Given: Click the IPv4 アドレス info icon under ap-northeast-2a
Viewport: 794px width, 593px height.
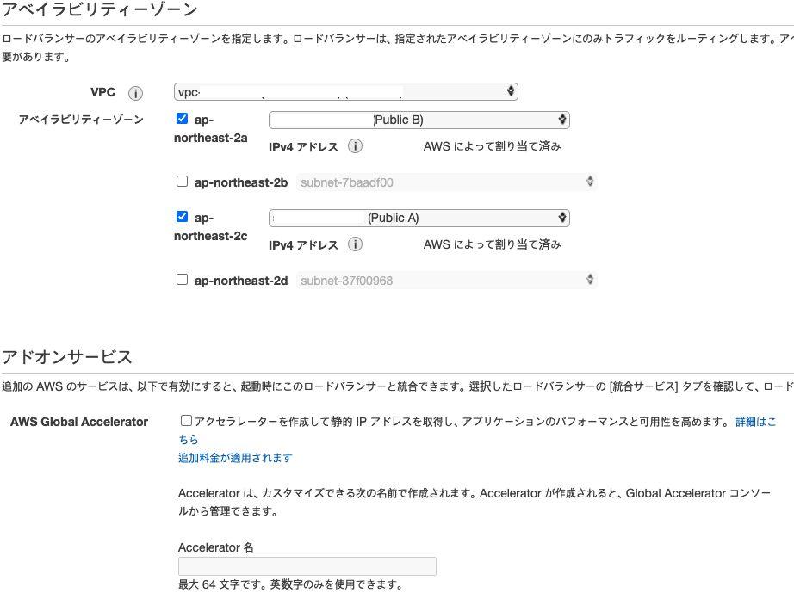Looking at the screenshot, I should pyautogui.click(x=353, y=146).
